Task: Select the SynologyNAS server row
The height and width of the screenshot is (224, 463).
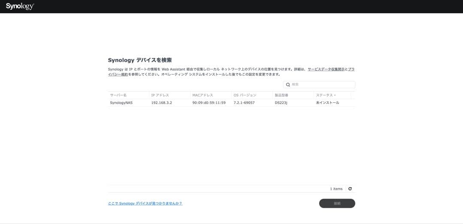Action: point(231,103)
